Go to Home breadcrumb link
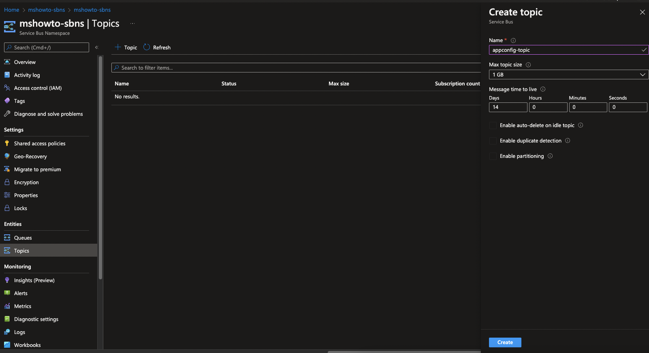 click(12, 10)
